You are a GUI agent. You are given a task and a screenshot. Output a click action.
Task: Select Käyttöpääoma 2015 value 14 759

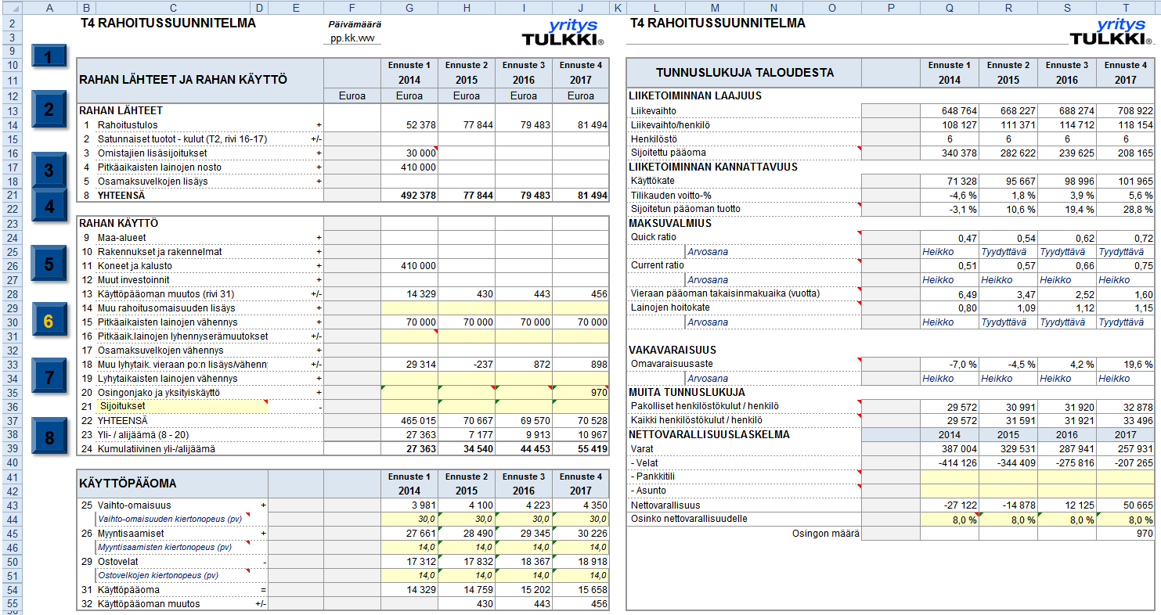[467, 589]
